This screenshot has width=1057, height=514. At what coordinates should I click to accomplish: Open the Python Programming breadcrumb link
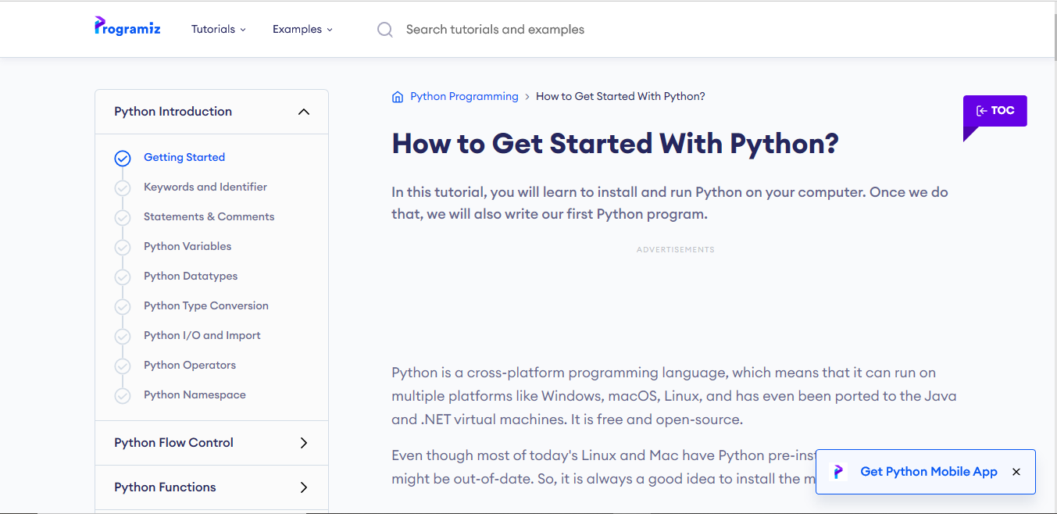(x=464, y=96)
